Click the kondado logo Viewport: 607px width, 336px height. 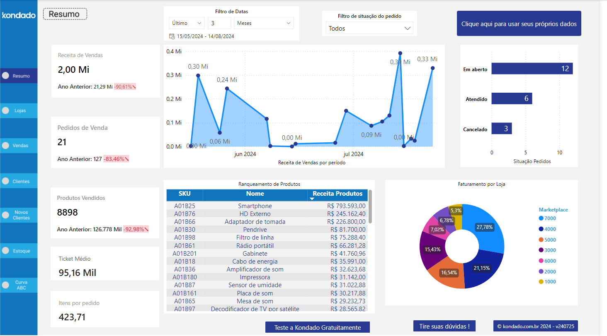(x=19, y=15)
